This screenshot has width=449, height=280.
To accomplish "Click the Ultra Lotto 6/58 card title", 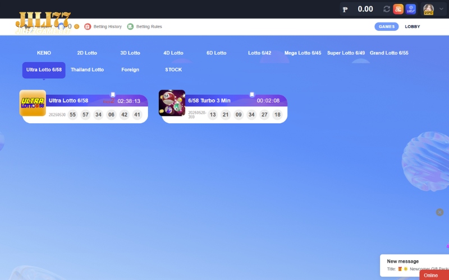I will coord(68,101).
